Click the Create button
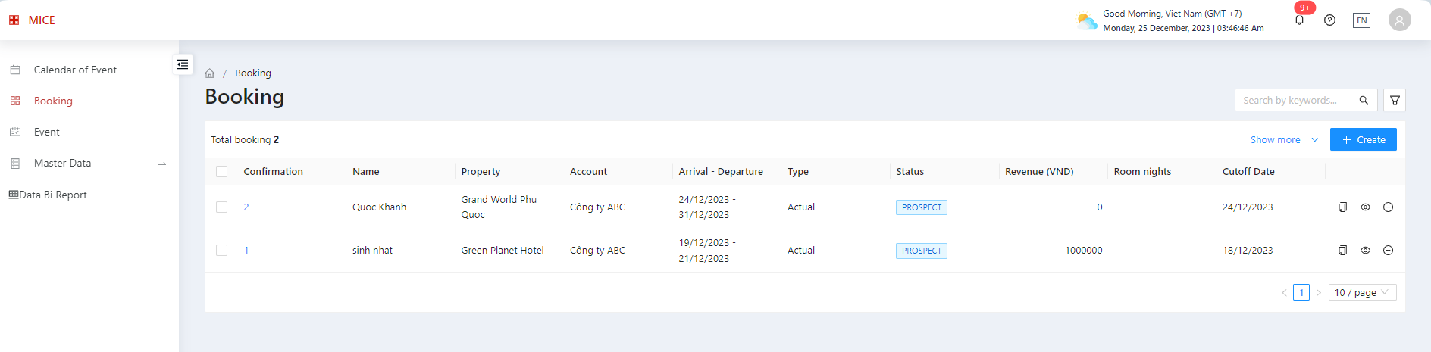This screenshot has width=1431, height=352. tap(1363, 140)
